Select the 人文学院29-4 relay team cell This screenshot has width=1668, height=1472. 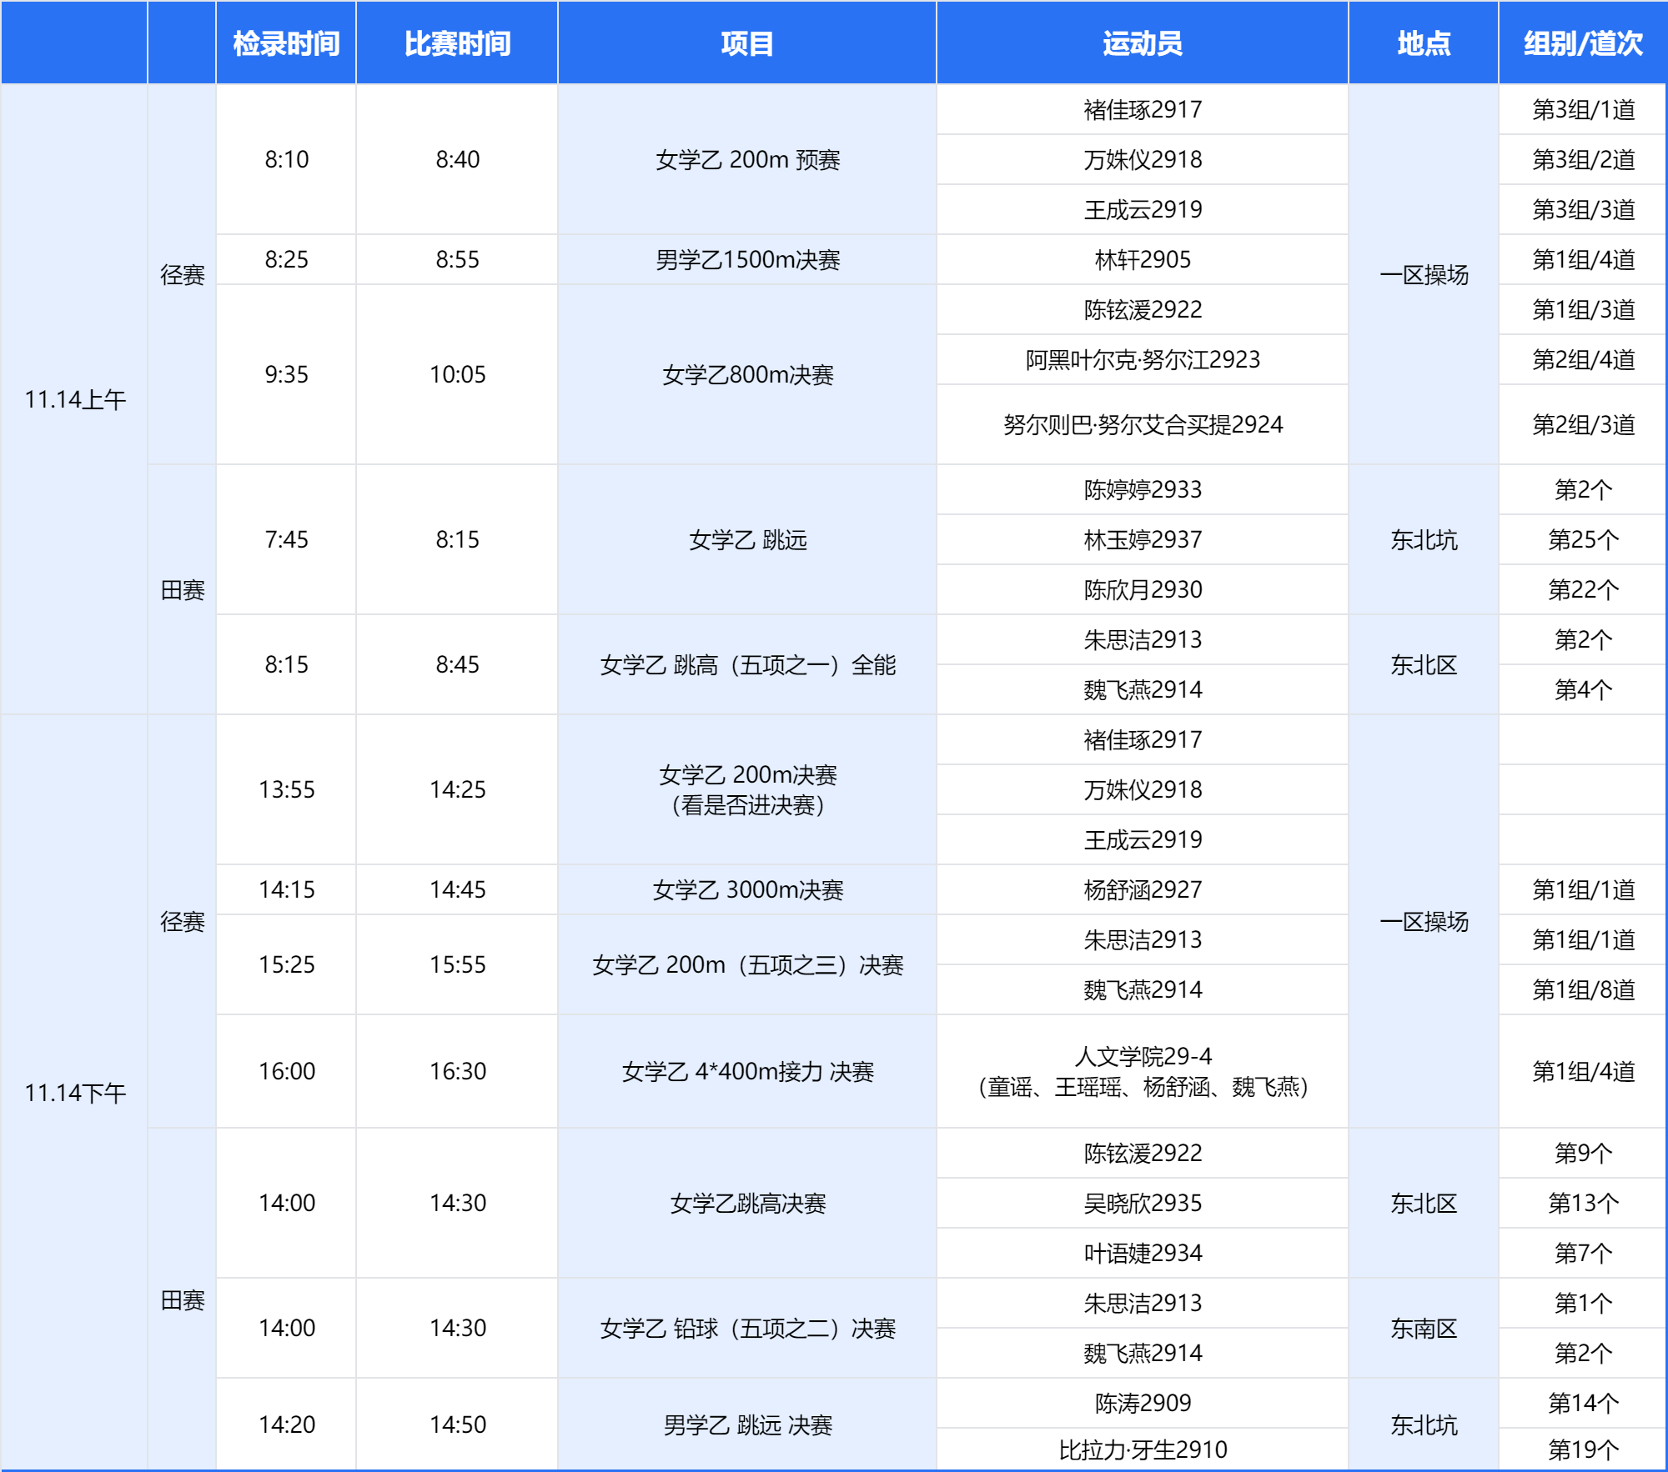tap(1142, 1071)
